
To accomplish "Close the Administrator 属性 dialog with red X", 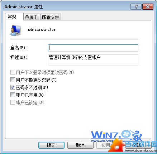I will 148,6.
